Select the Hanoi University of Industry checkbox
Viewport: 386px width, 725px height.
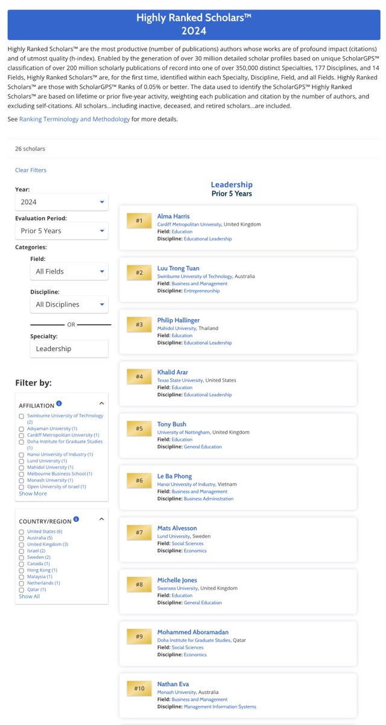(x=22, y=454)
